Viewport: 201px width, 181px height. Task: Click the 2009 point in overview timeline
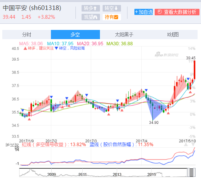(x=51, y=174)
